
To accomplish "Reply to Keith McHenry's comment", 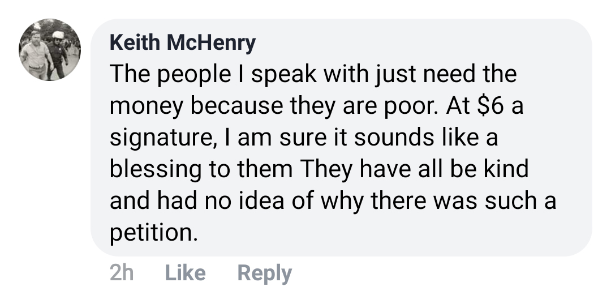I will 265,273.
